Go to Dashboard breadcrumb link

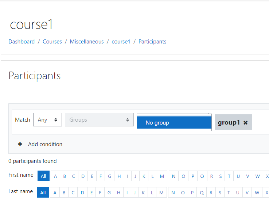pyautogui.click(x=22, y=42)
